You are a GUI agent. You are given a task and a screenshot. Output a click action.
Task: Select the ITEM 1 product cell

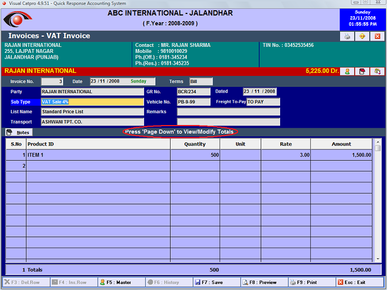coord(98,155)
